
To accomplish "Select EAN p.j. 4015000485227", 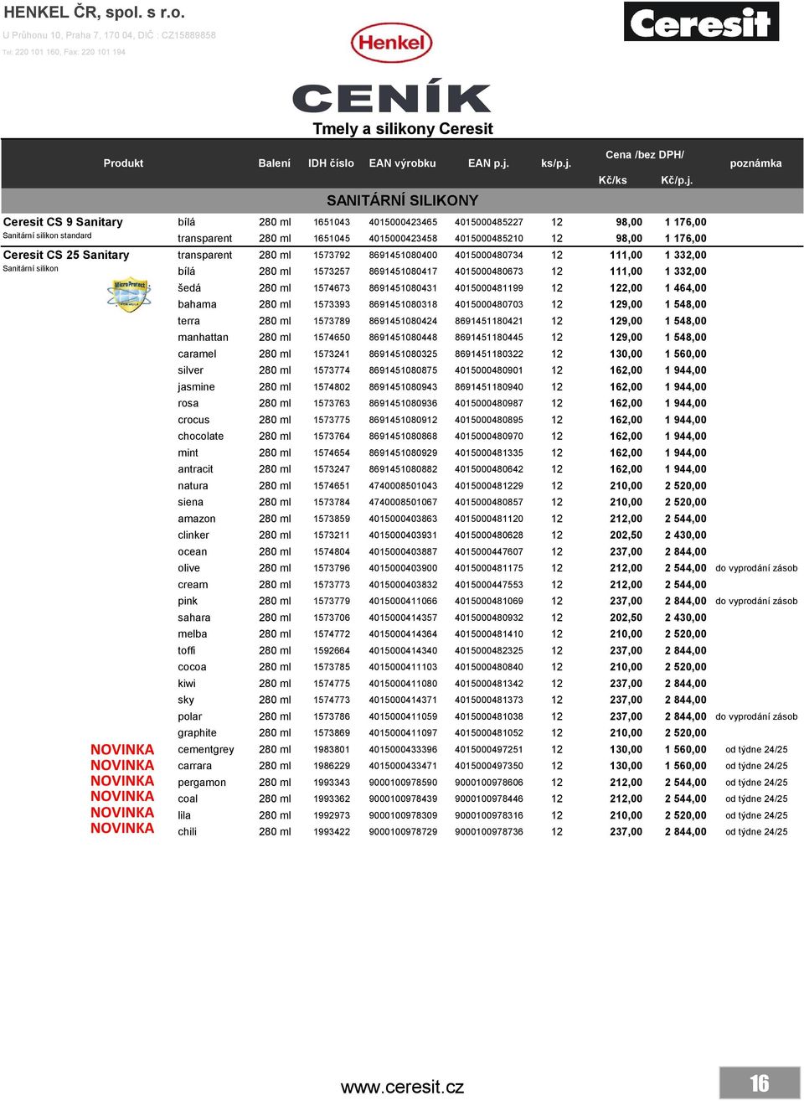I will pos(489,222).
